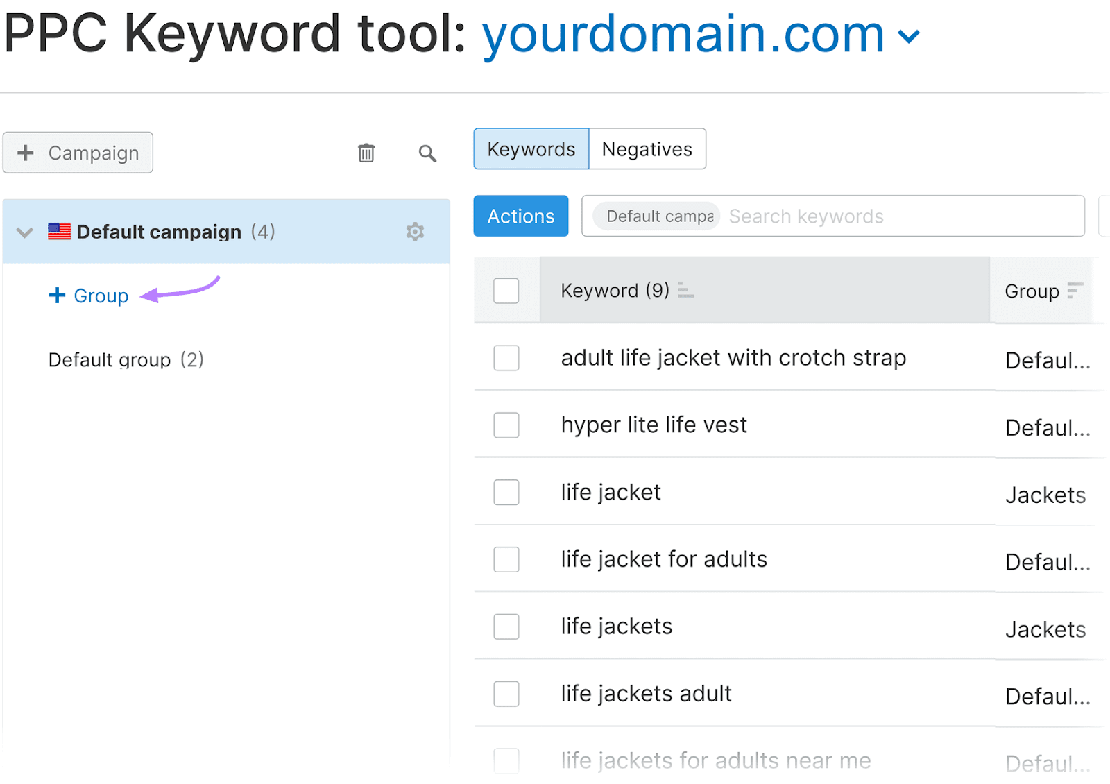Check the 'life jackets' row
This screenshot has height=784, width=1110.
[x=506, y=627]
